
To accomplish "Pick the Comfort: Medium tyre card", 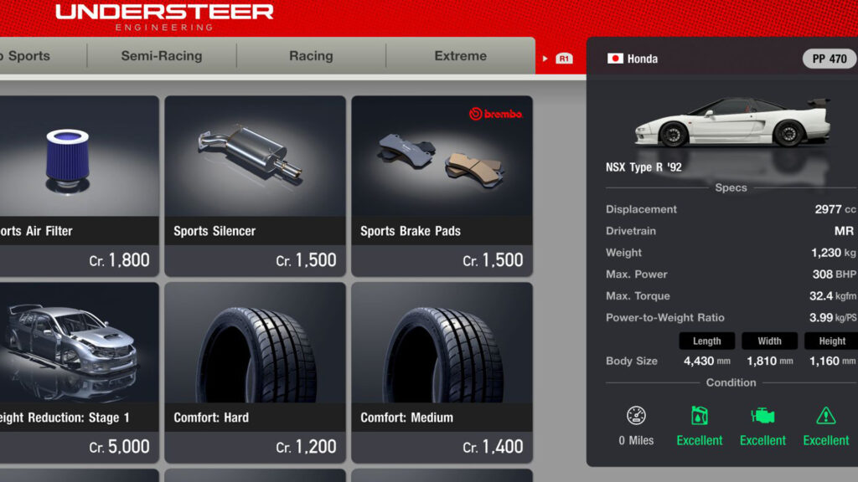I will [x=442, y=372].
